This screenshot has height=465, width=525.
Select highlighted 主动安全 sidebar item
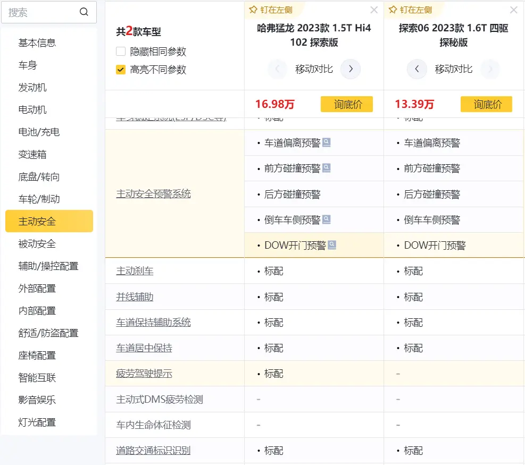(49, 221)
